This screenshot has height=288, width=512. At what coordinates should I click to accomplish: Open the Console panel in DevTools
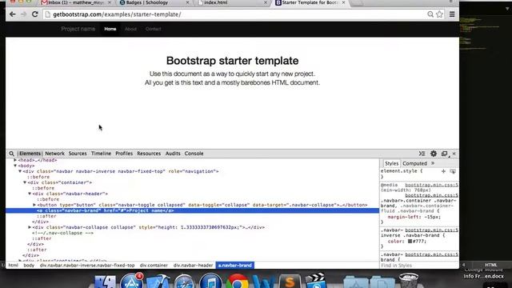pyautogui.click(x=194, y=154)
